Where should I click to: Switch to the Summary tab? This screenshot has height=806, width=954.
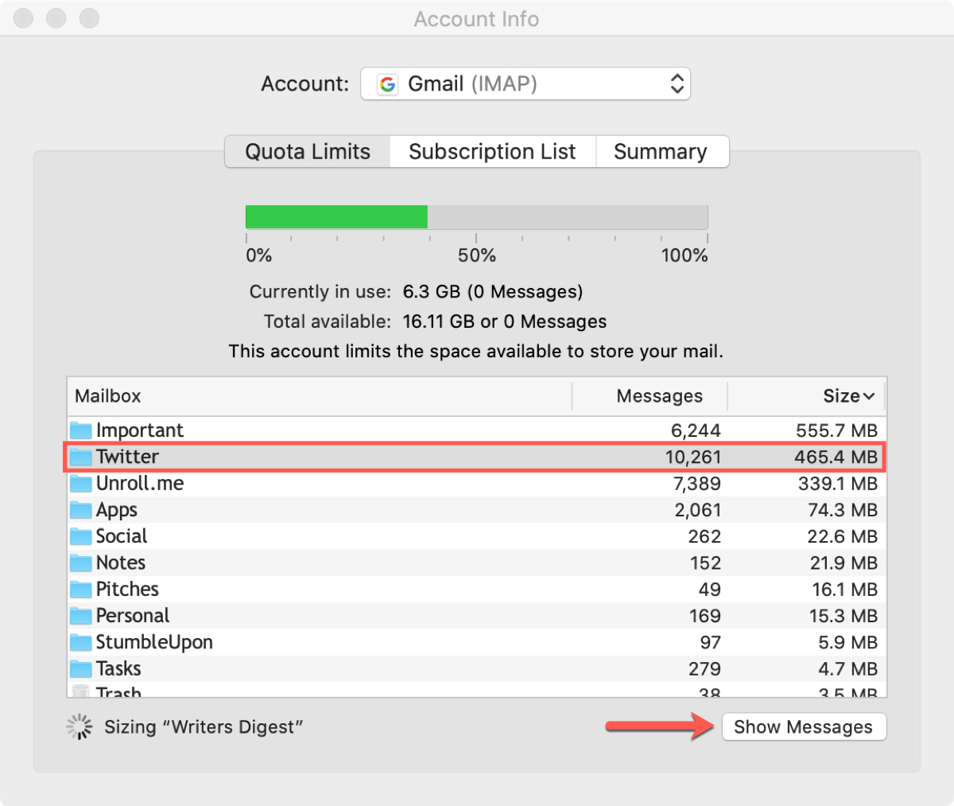coord(661,151)
